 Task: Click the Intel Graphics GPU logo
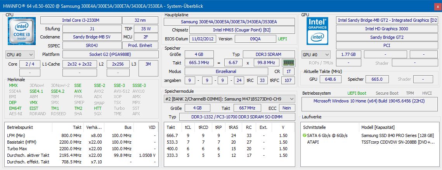point(317,31)
